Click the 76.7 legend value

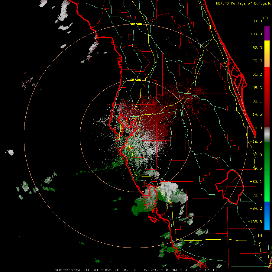(257, 61)
